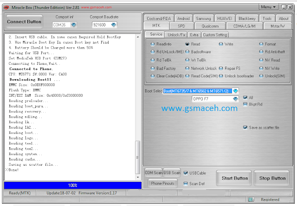Switch to the Samsung tab

203,19
